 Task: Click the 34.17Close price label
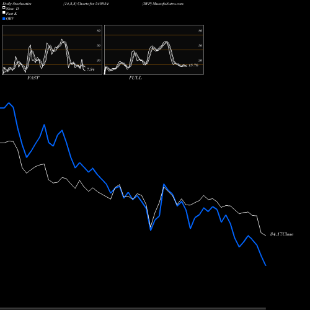coord(282,234)
